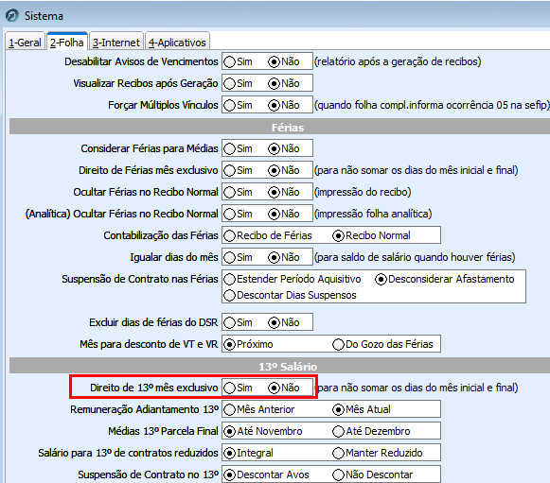This screenshot has width=550, height=483.
Task: Click the Sistema window icon
Action: [x=12, y=16]
